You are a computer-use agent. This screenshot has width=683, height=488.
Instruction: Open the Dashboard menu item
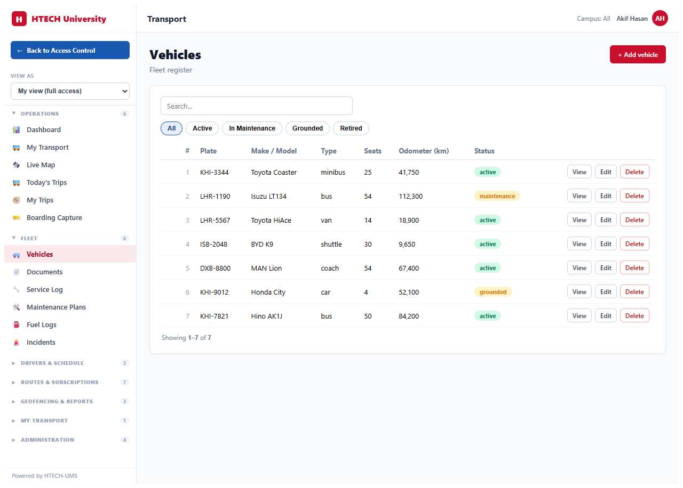[70, 130]
